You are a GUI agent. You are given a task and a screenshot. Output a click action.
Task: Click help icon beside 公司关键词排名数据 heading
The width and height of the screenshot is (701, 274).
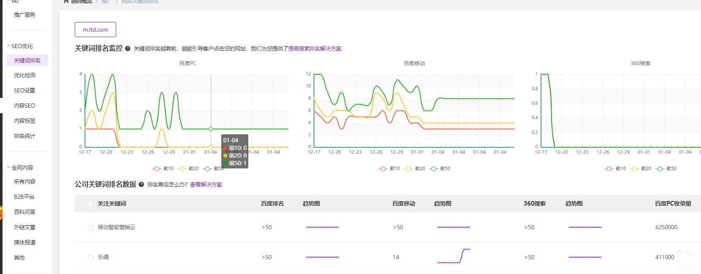(141, 184)
